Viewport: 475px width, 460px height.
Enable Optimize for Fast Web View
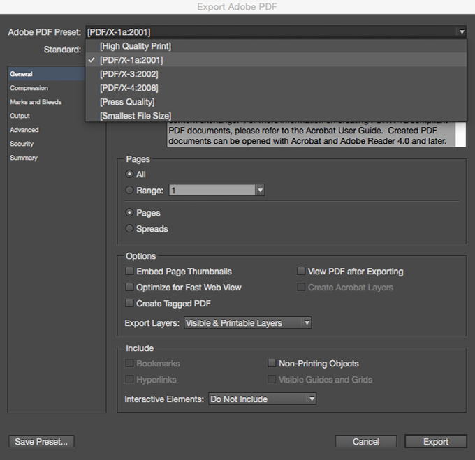coord(129,287)
